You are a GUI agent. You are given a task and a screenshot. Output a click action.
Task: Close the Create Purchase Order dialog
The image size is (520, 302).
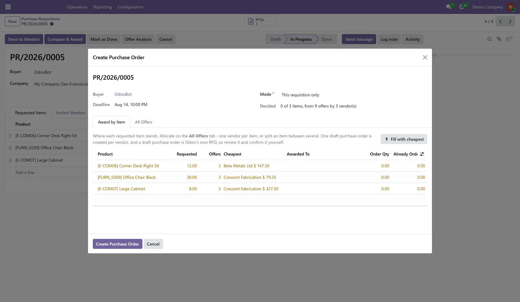tap(425, 58)
